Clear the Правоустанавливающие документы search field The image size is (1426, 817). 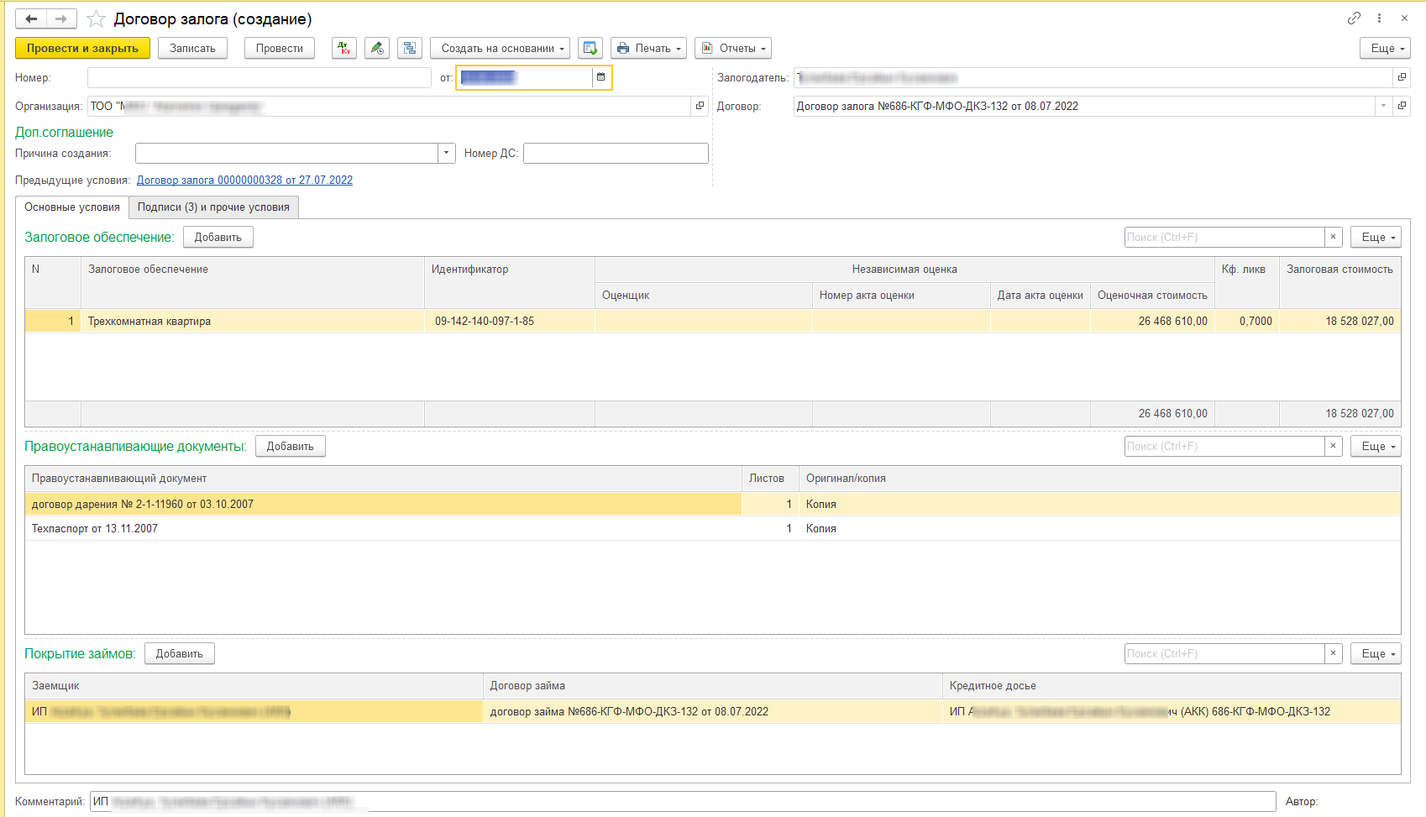[x=1333, y=446]
